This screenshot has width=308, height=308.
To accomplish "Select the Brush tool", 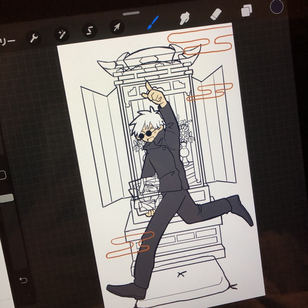I will pos(152,22).
